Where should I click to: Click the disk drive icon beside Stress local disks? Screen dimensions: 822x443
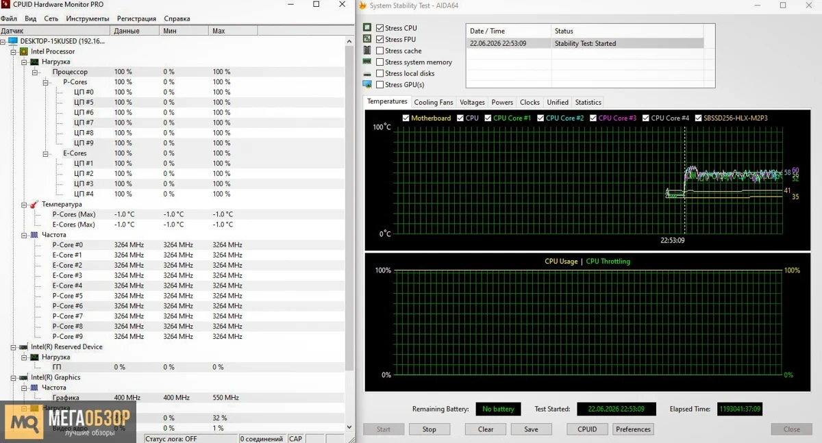point(367,73)
